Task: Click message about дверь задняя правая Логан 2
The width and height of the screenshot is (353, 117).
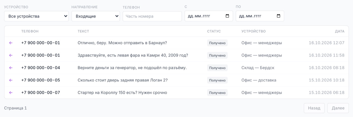Action: point(123,80)
